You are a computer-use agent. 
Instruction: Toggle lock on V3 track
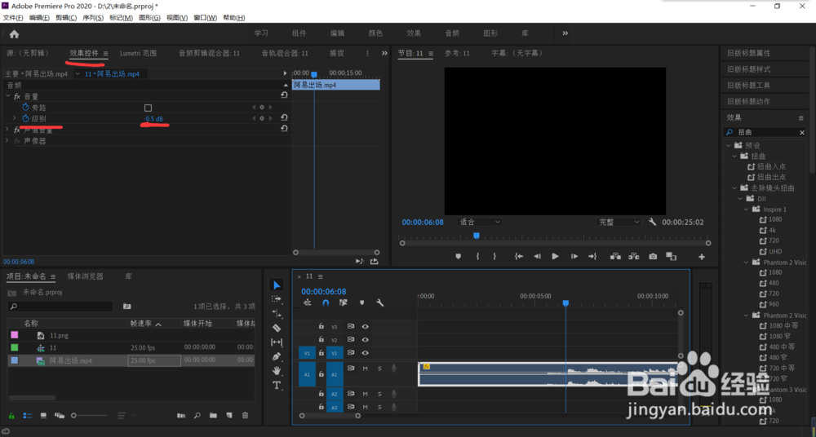(321, 326)
